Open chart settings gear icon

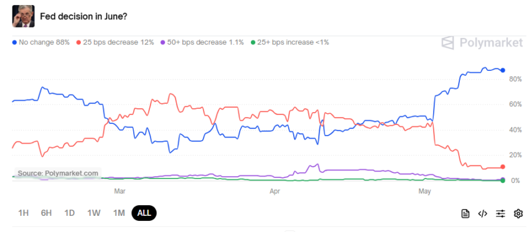518,213
